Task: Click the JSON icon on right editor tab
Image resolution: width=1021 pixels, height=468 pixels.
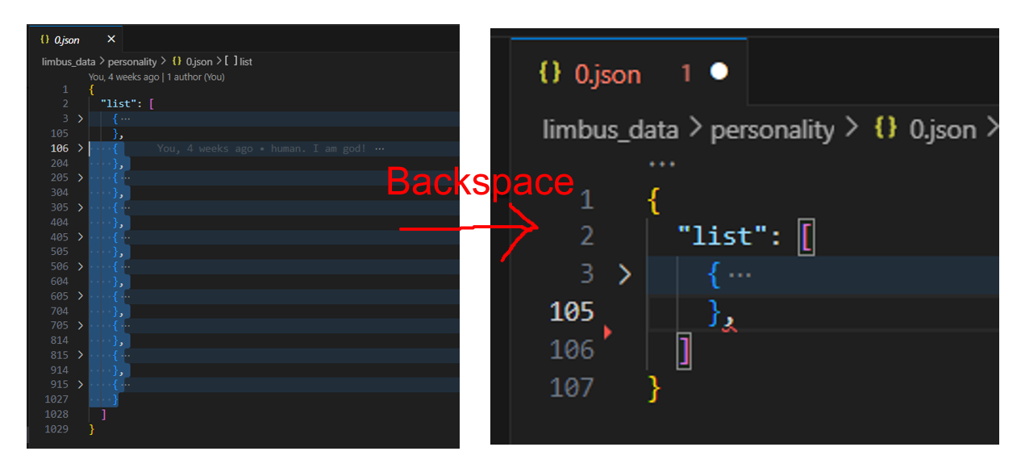Action: (550, 73)
